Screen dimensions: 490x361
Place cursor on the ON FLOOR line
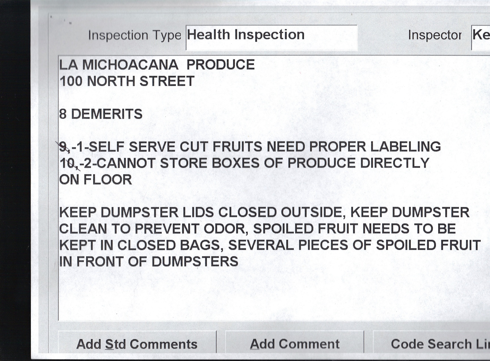pos(96,180)
